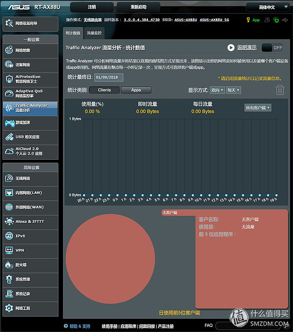The width and height of the screenshot is (293, 332).
Task: Open the 防火墙 firewall icon
Action: pos(9,265)
